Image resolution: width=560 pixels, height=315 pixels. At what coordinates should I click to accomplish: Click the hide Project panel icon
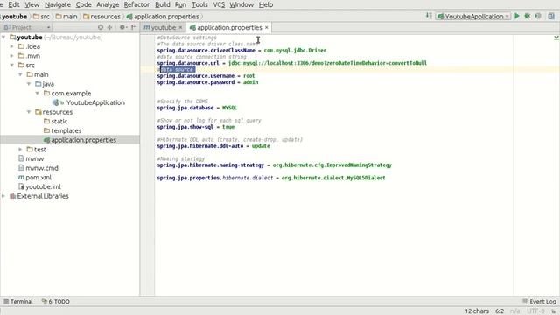click(133, 27)
